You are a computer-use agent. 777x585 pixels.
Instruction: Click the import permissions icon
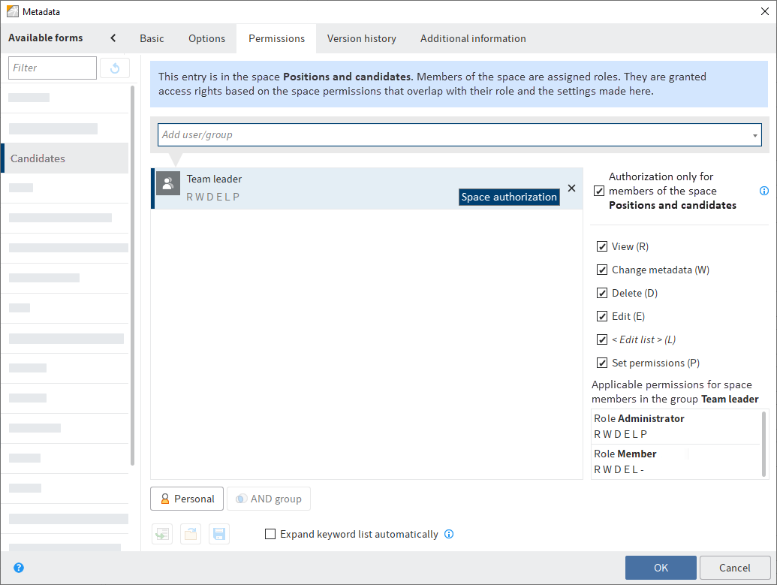click(162, 534)
